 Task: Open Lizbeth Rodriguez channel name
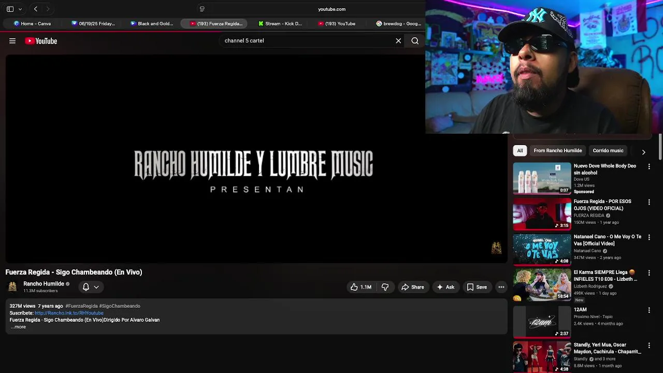(590, 286)
